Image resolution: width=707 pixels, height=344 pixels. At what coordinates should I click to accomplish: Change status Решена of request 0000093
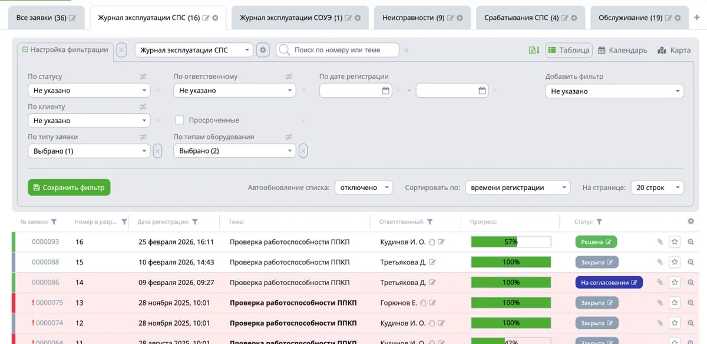pyautogui.click(x=596, y=242)
